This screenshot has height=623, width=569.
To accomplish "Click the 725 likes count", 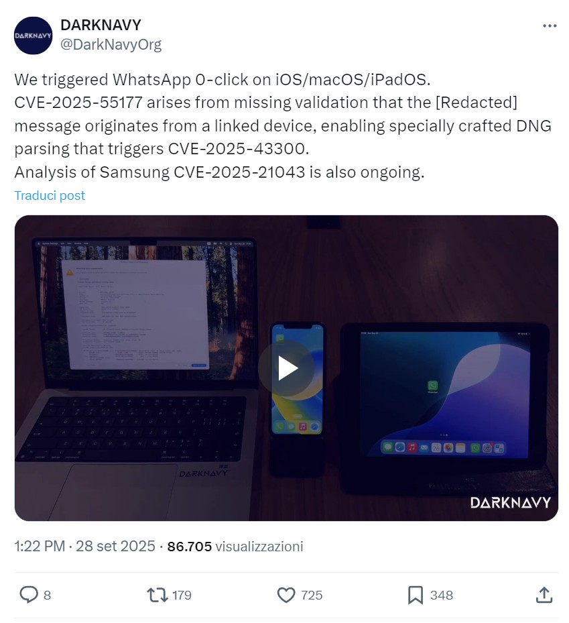I will coord(312,596).
